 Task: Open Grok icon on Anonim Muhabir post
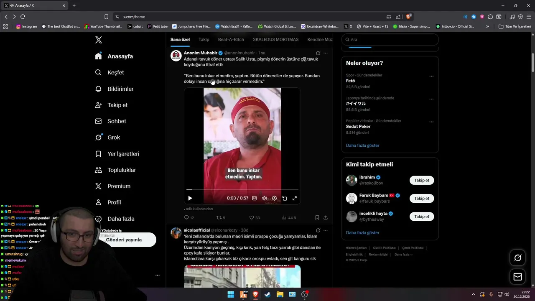[318, 53]
